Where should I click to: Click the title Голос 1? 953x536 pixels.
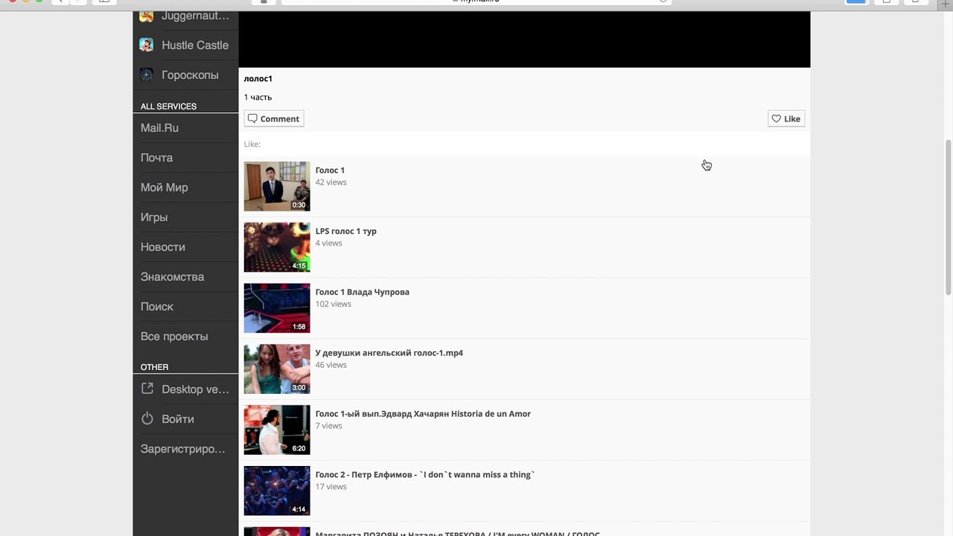pos(330,170)
